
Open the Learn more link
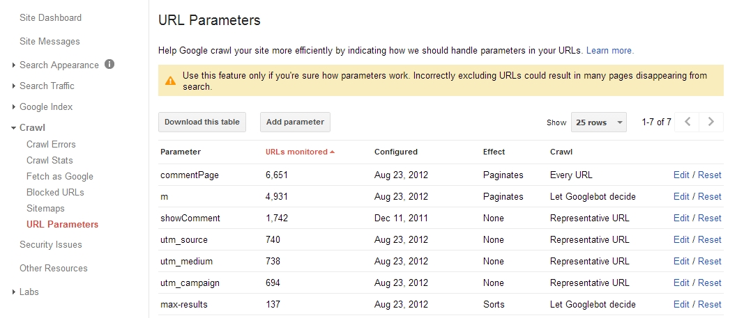[609, 51]
